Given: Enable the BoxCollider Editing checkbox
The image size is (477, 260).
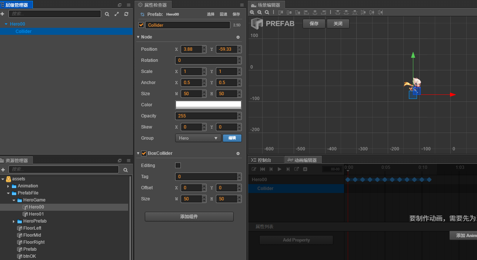Looking at the screenshot, I should pos(178,165).
